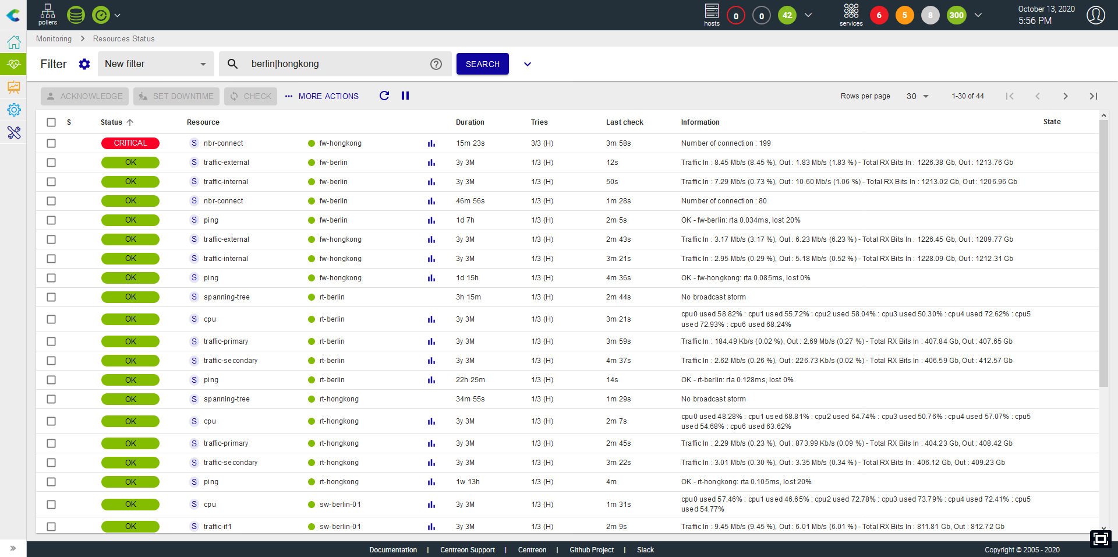This screenshot has height=557, width=1118.
Task: Open graph for nbr-connect fw-hongkong
Action: point(431,143)
